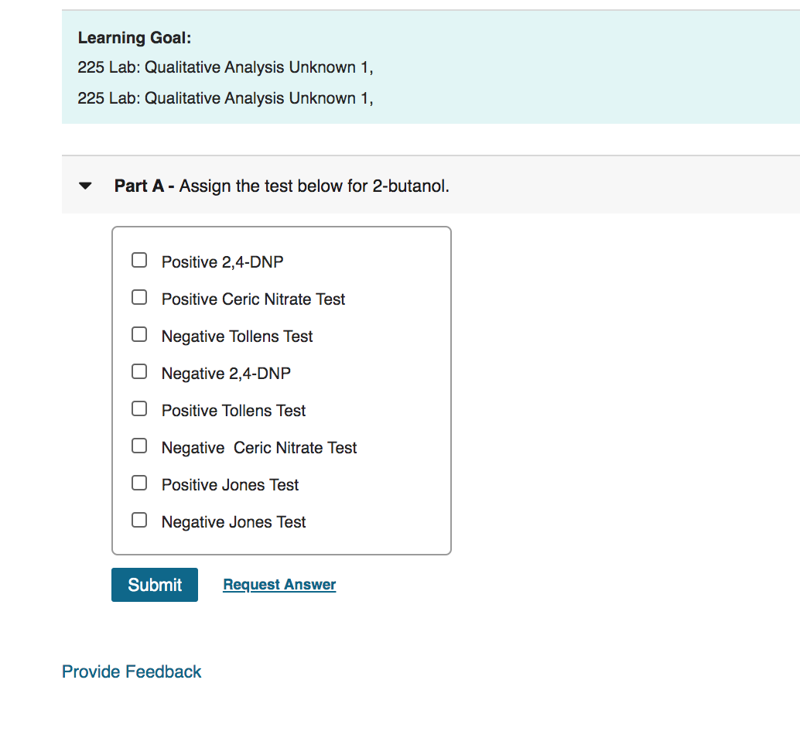Check Negative Ceric Nitrate Test
Image resolution: width=800 pixels, height=738 pixels.
(139, 446)
